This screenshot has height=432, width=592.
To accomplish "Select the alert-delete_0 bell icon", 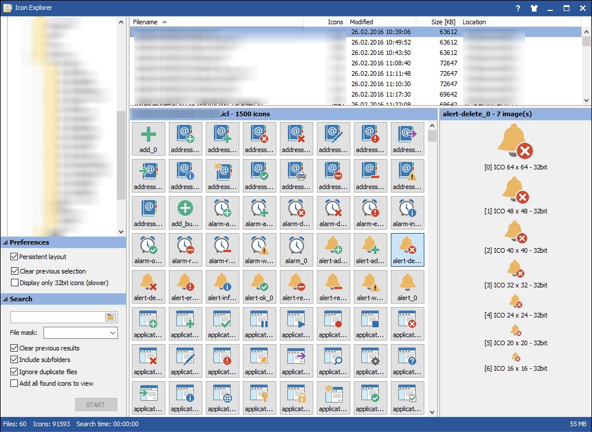I will click(407, 249).
